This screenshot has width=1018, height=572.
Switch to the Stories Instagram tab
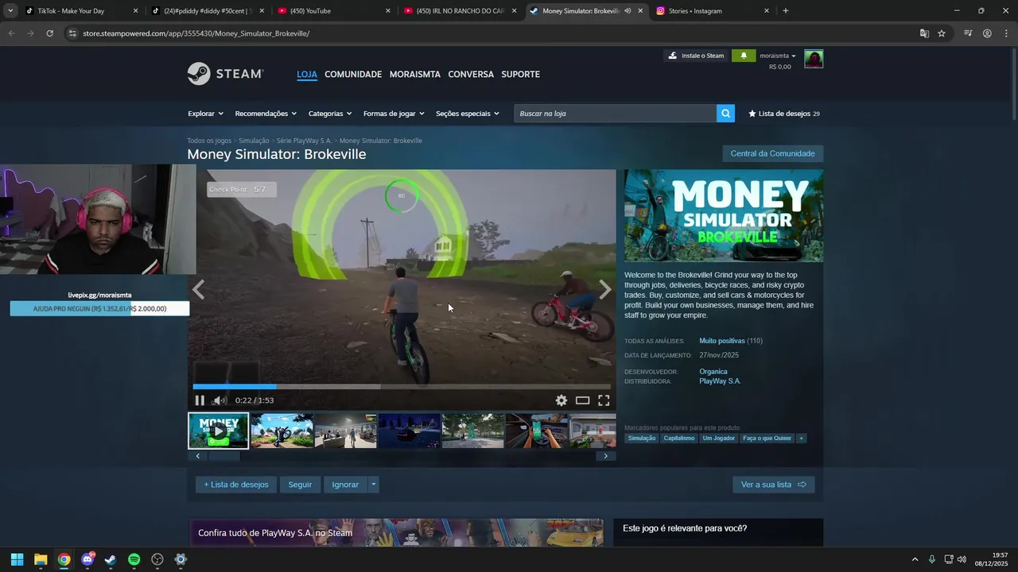point(712,11)
